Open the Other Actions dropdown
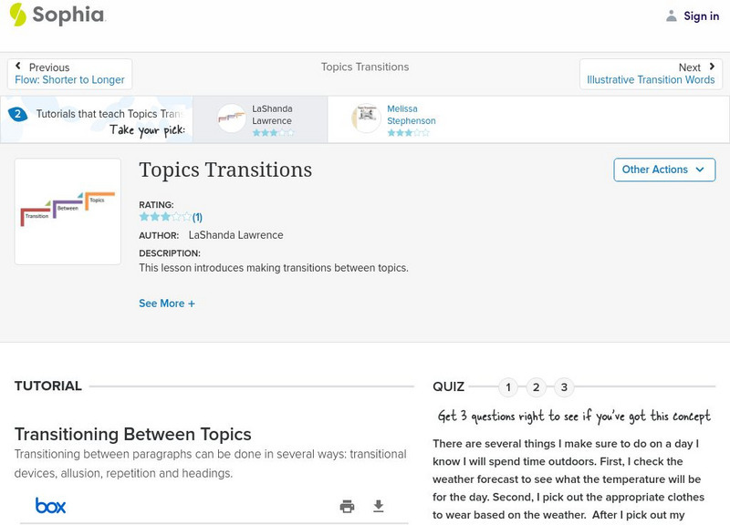 click(663, 170)
